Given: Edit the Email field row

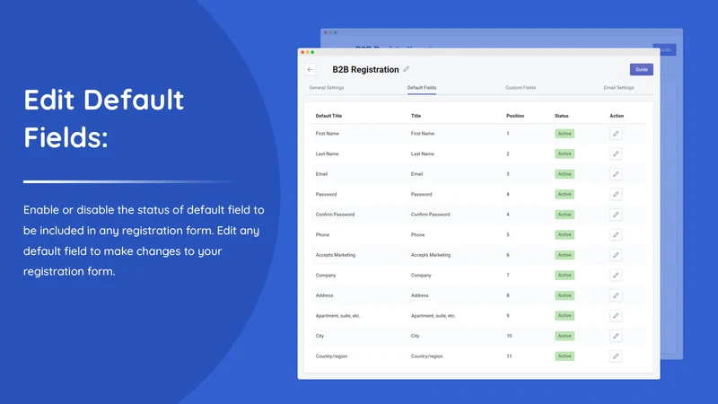Looking at the screenshot, I should (616, 174).
